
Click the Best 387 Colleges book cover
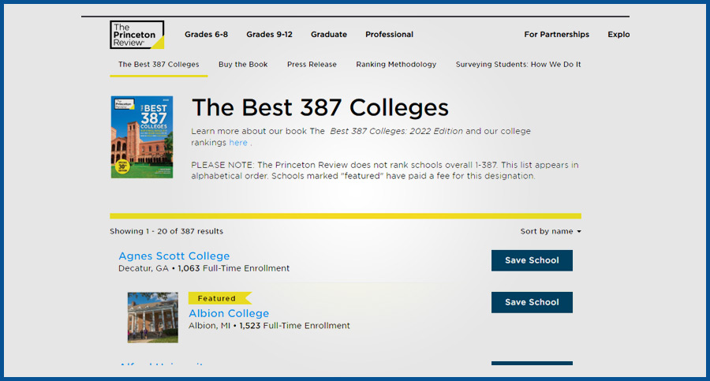142,136
